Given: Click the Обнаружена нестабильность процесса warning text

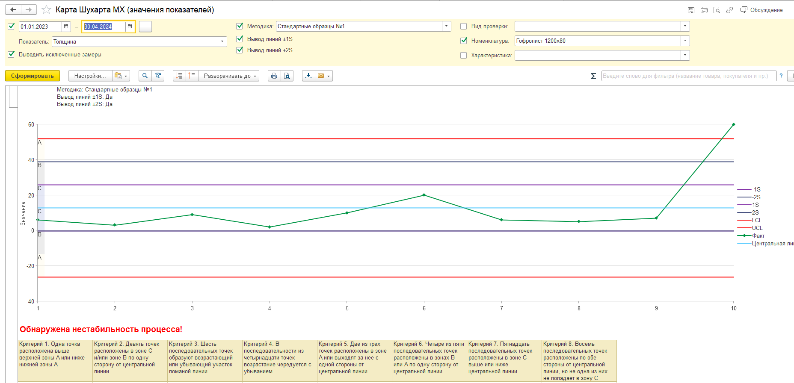Looking at the screenshot, I should pos(101,329).
